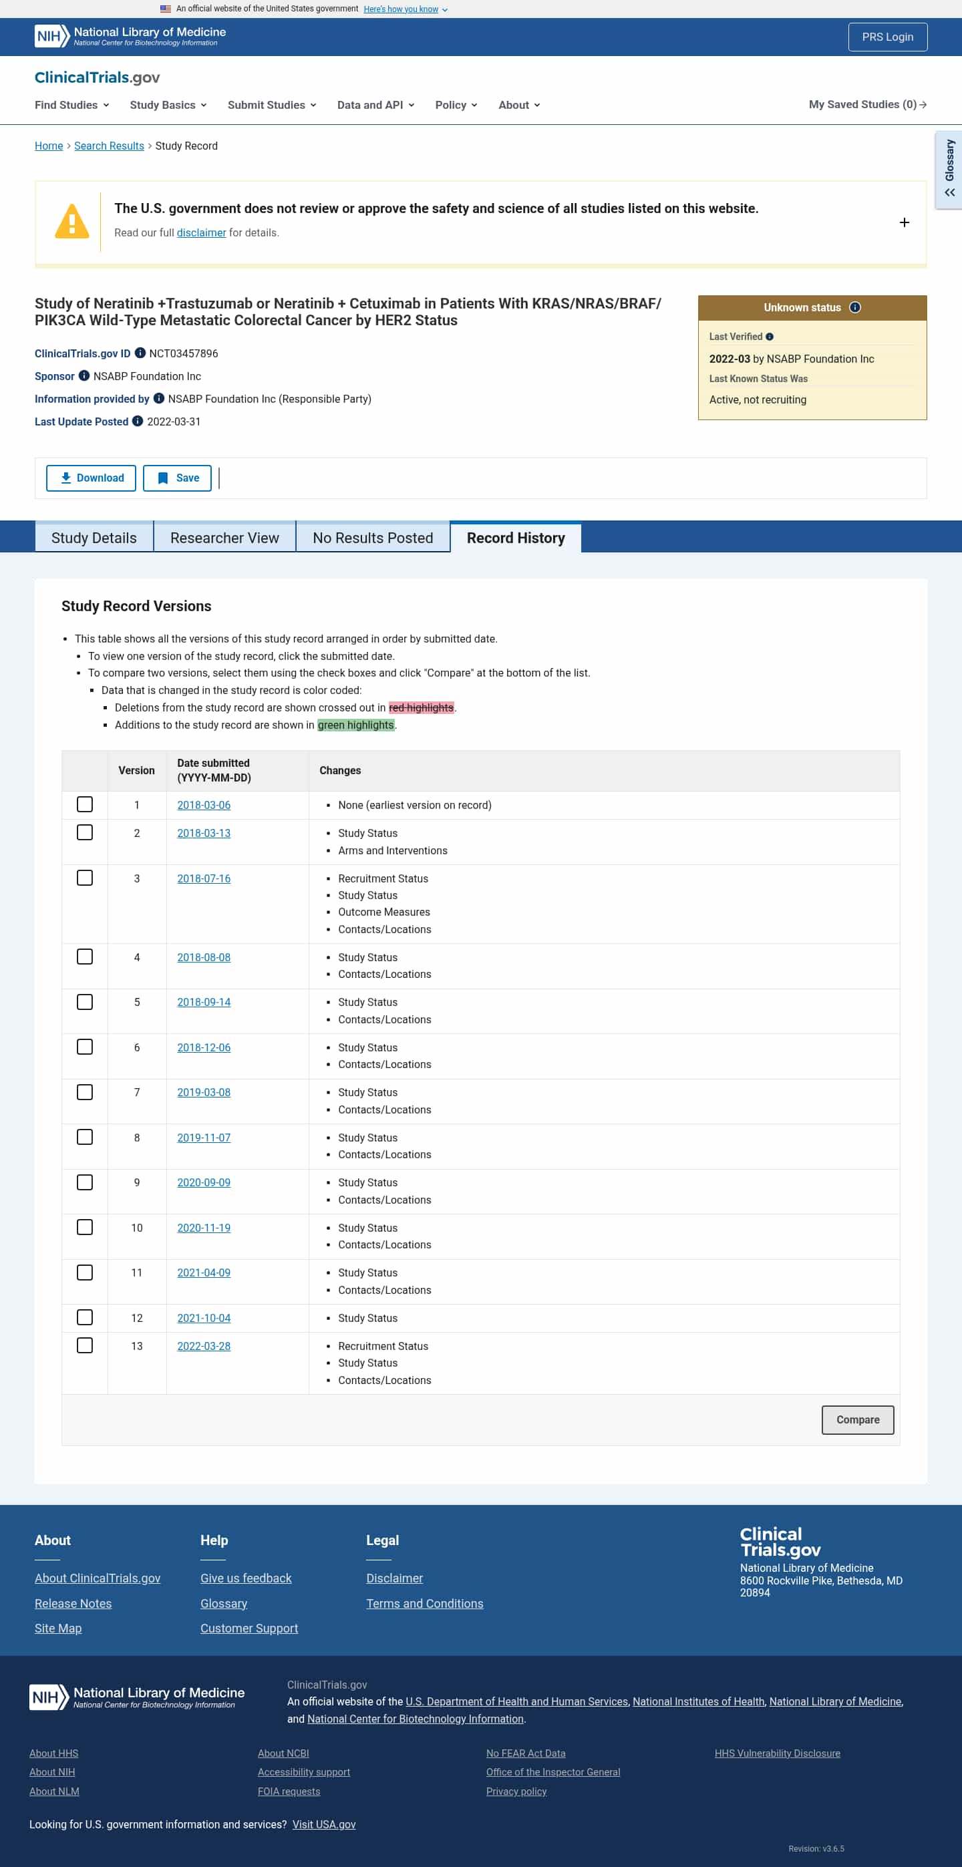962x1867 pixels.
Task: Expand the Submit Studies menu
Action: pyautogui.click(x=272, y=105)
